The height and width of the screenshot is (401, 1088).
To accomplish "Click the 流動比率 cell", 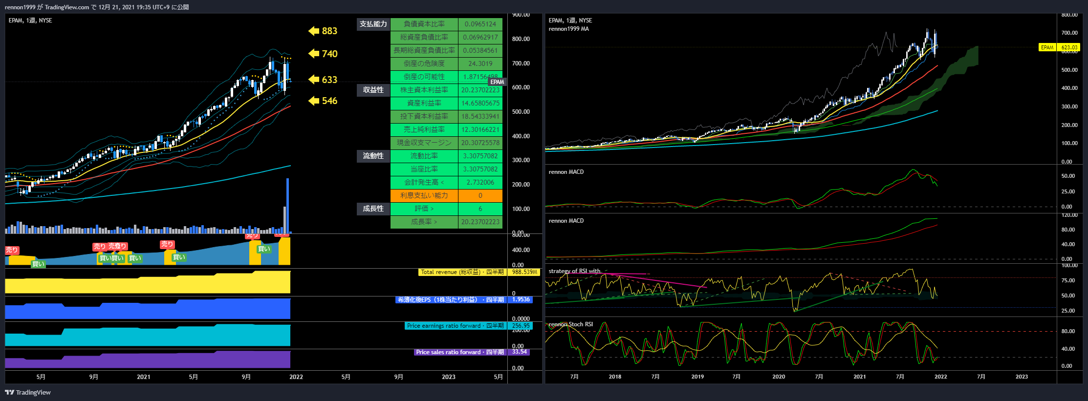I will (424, 156).
